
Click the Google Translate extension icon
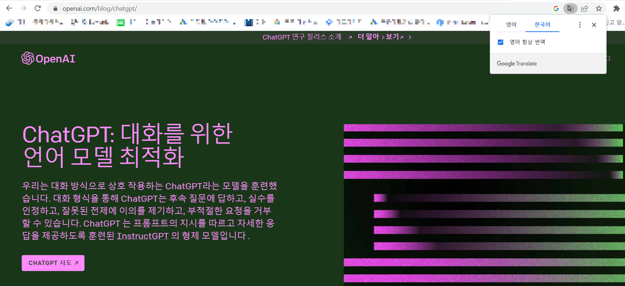tap(571, 8)
